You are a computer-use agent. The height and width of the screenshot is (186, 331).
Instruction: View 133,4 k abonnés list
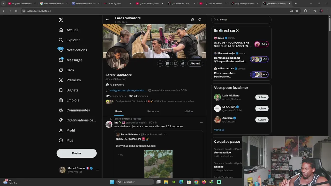[138, 96]
